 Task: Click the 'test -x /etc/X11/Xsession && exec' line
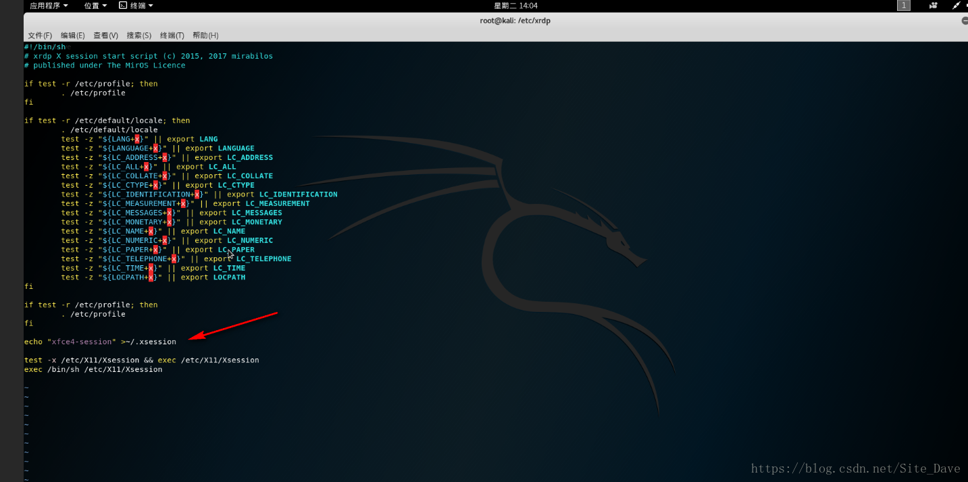pos(142,360)
